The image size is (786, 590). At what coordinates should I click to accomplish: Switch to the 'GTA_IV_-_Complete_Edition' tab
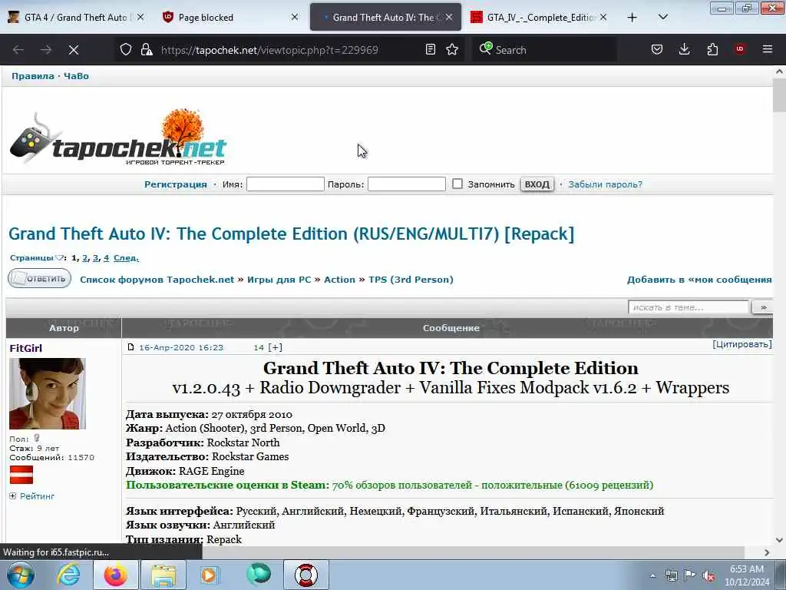click(x=539, y=17)
